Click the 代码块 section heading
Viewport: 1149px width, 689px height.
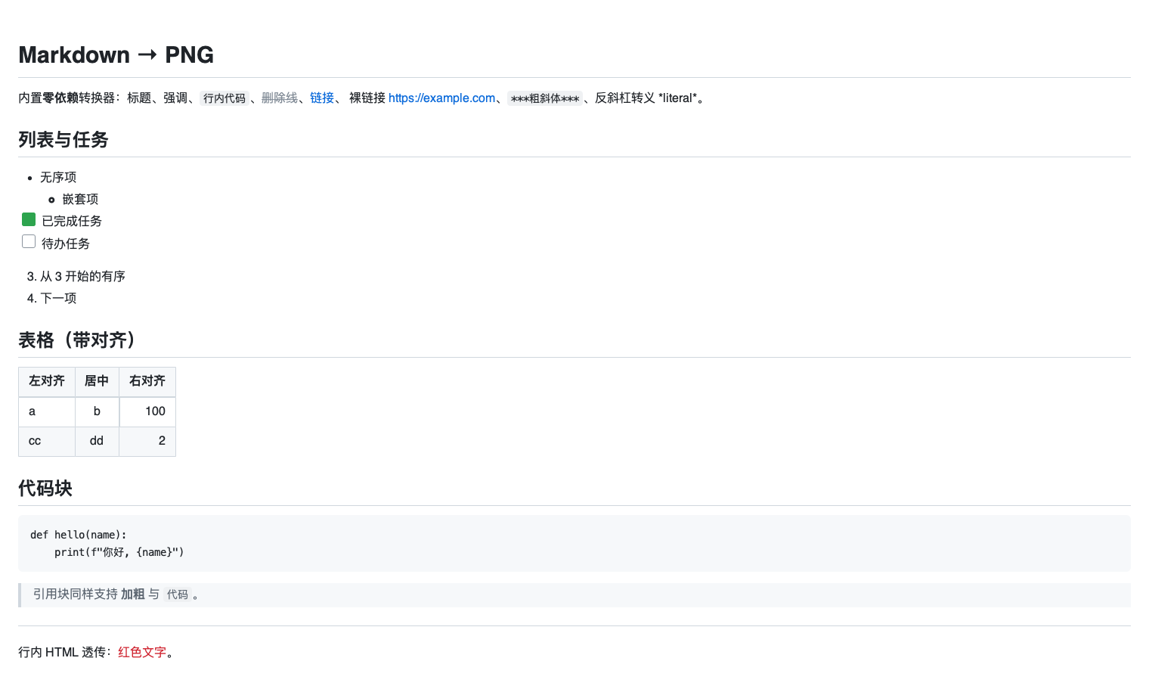tap(45, 489)
